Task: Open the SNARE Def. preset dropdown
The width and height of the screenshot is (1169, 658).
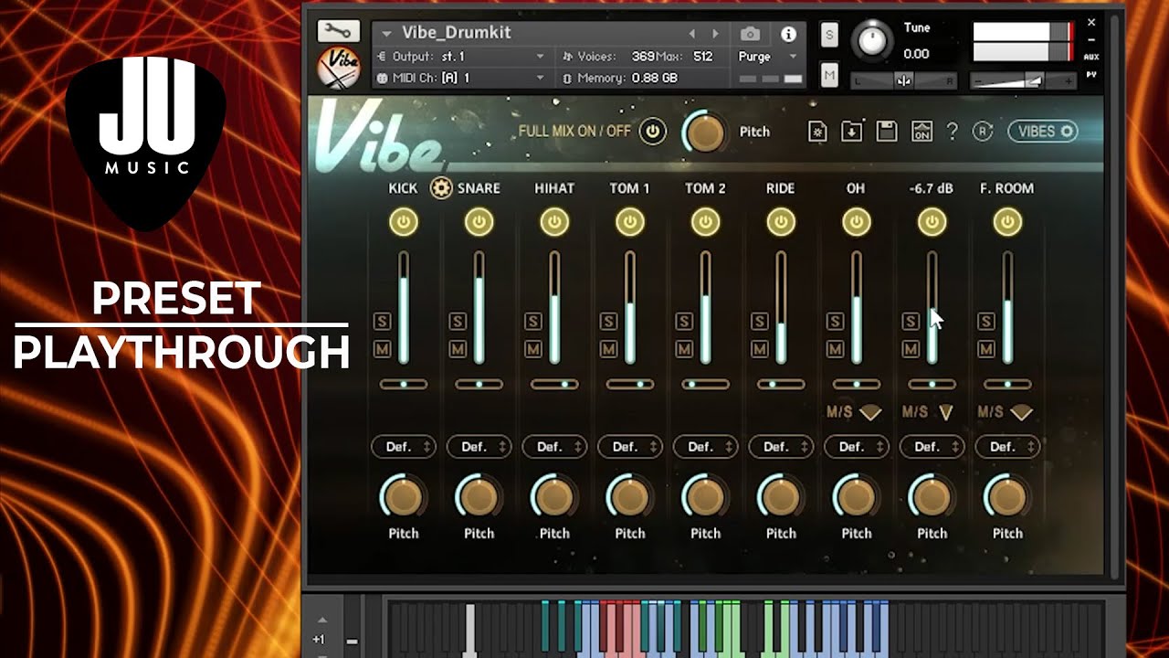Action: tap(479, 447)
